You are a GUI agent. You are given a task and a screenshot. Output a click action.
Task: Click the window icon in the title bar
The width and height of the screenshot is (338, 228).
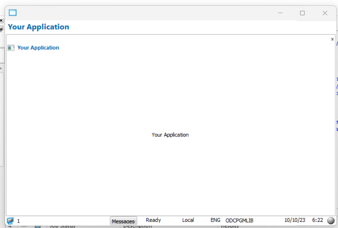(13, 13)
